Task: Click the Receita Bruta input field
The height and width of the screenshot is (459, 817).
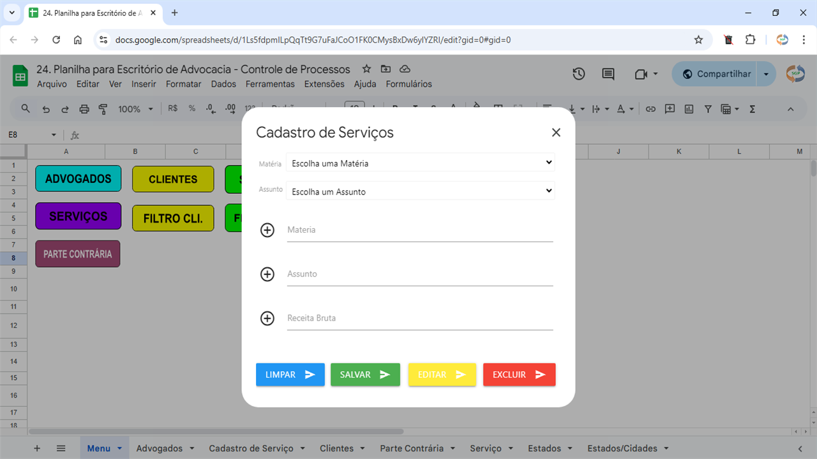Action: pyautogui.click(x=419, y=318)
